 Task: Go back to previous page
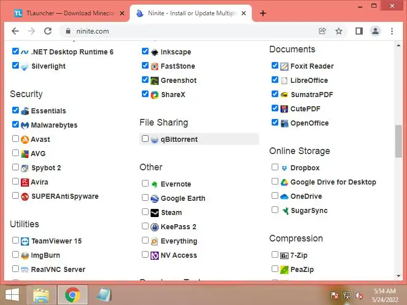pyautogui.click(x=15, y=31)
